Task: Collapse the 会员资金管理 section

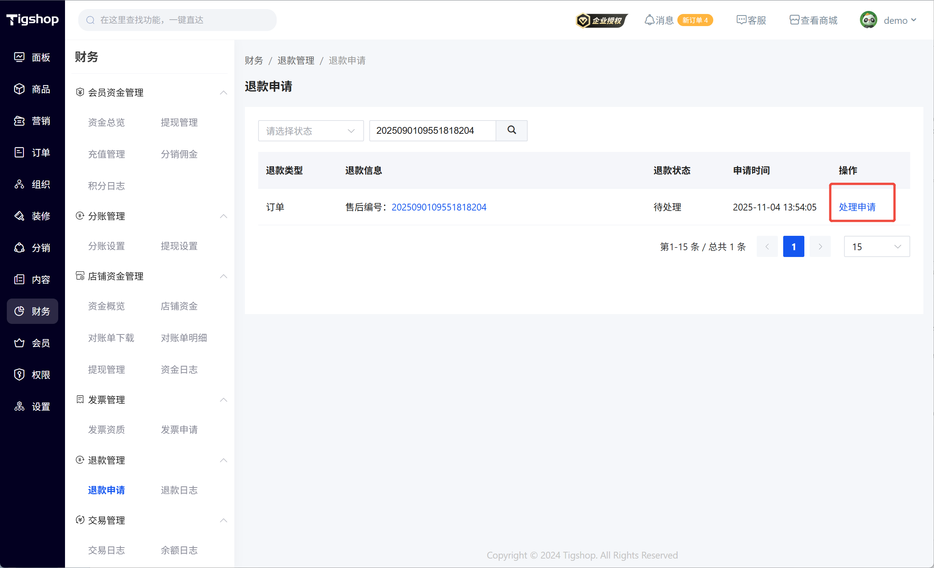Action: coord(223,93)
